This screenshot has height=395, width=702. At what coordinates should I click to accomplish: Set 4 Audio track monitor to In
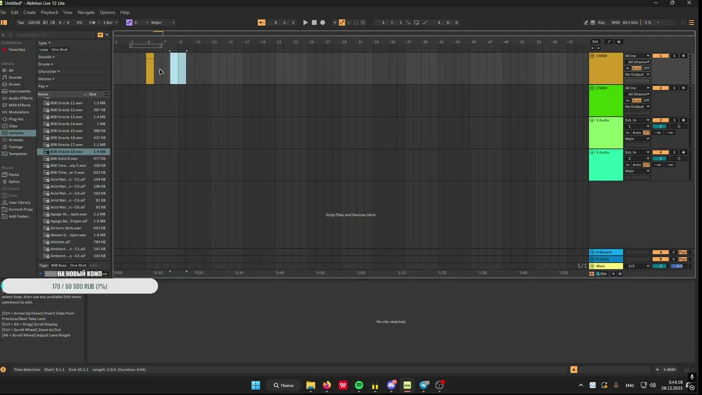coord(627,165)
